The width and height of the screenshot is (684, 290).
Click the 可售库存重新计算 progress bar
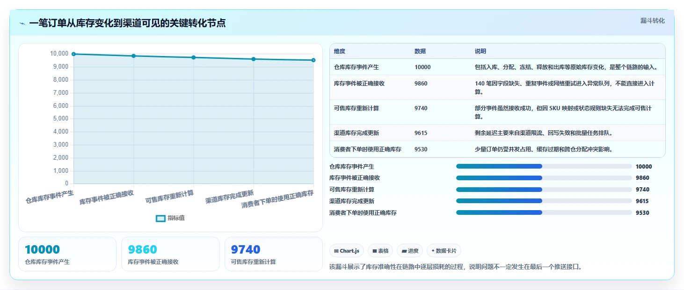click(544, 190)
